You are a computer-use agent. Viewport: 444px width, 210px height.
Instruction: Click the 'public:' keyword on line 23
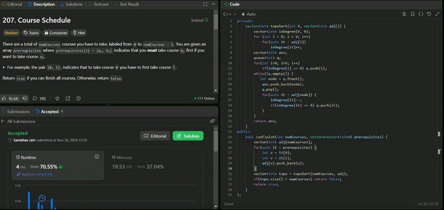pyautogui.click(x=244, y=131)
